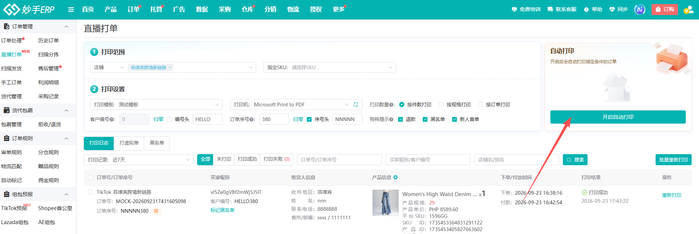This screenshot has height=234, width=699.
Task: Click the product info settings gear
Action: click(395, 177)
